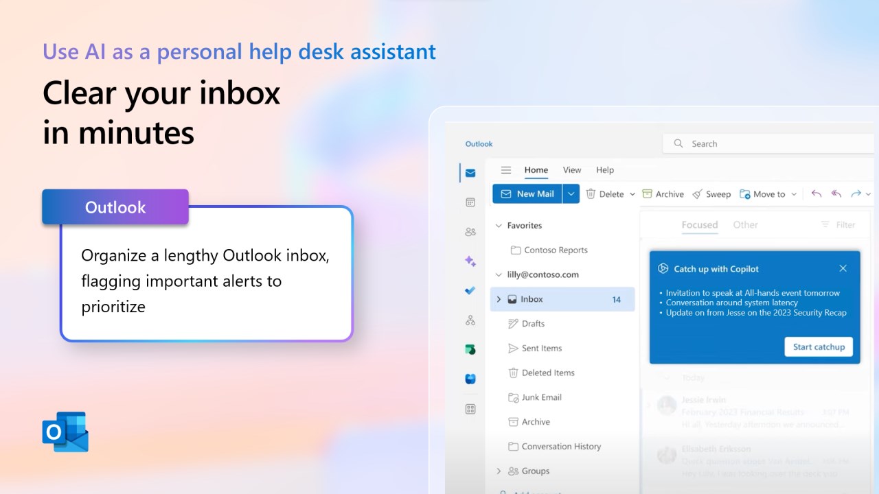Collapse the Today message group
The height and width of the screenshot is (494, 879).
point(665,377)
